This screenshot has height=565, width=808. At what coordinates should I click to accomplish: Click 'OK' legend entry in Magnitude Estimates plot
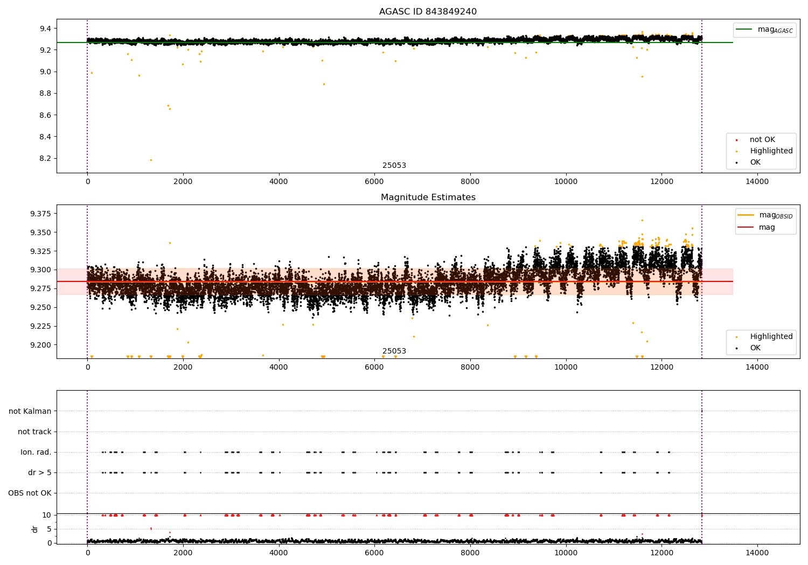pyautogui.click(x=755, y=348)
